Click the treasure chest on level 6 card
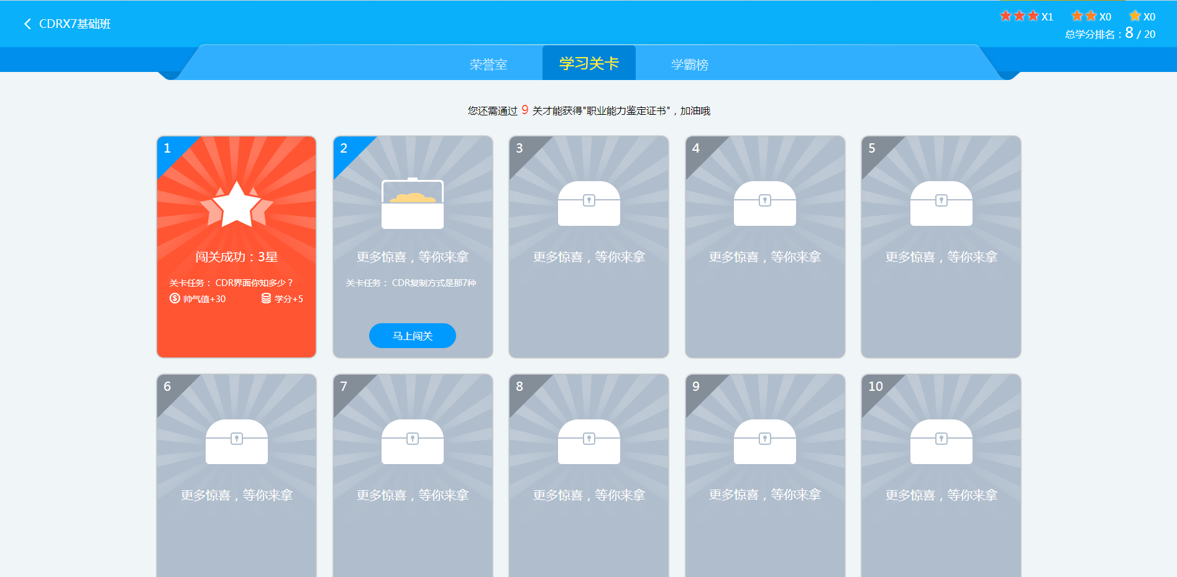 [236, 442]
